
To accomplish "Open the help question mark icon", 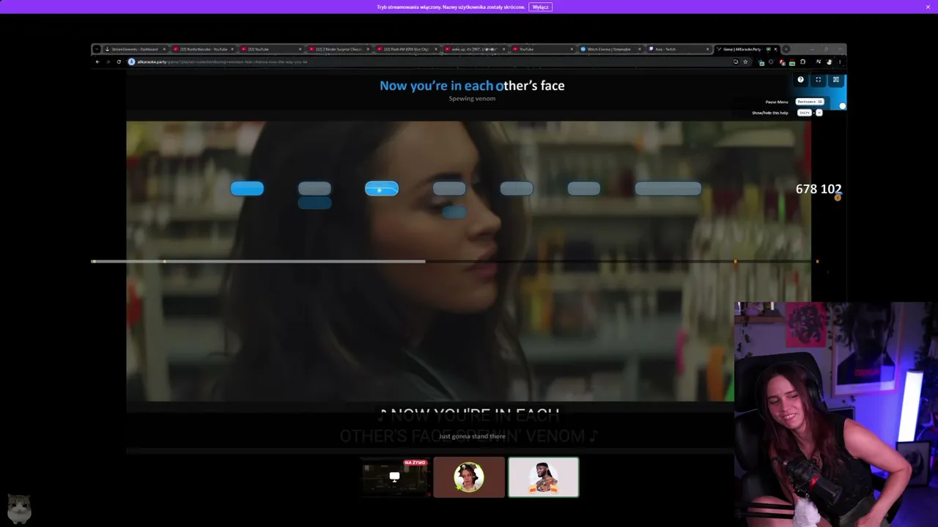I will [800, 80].
